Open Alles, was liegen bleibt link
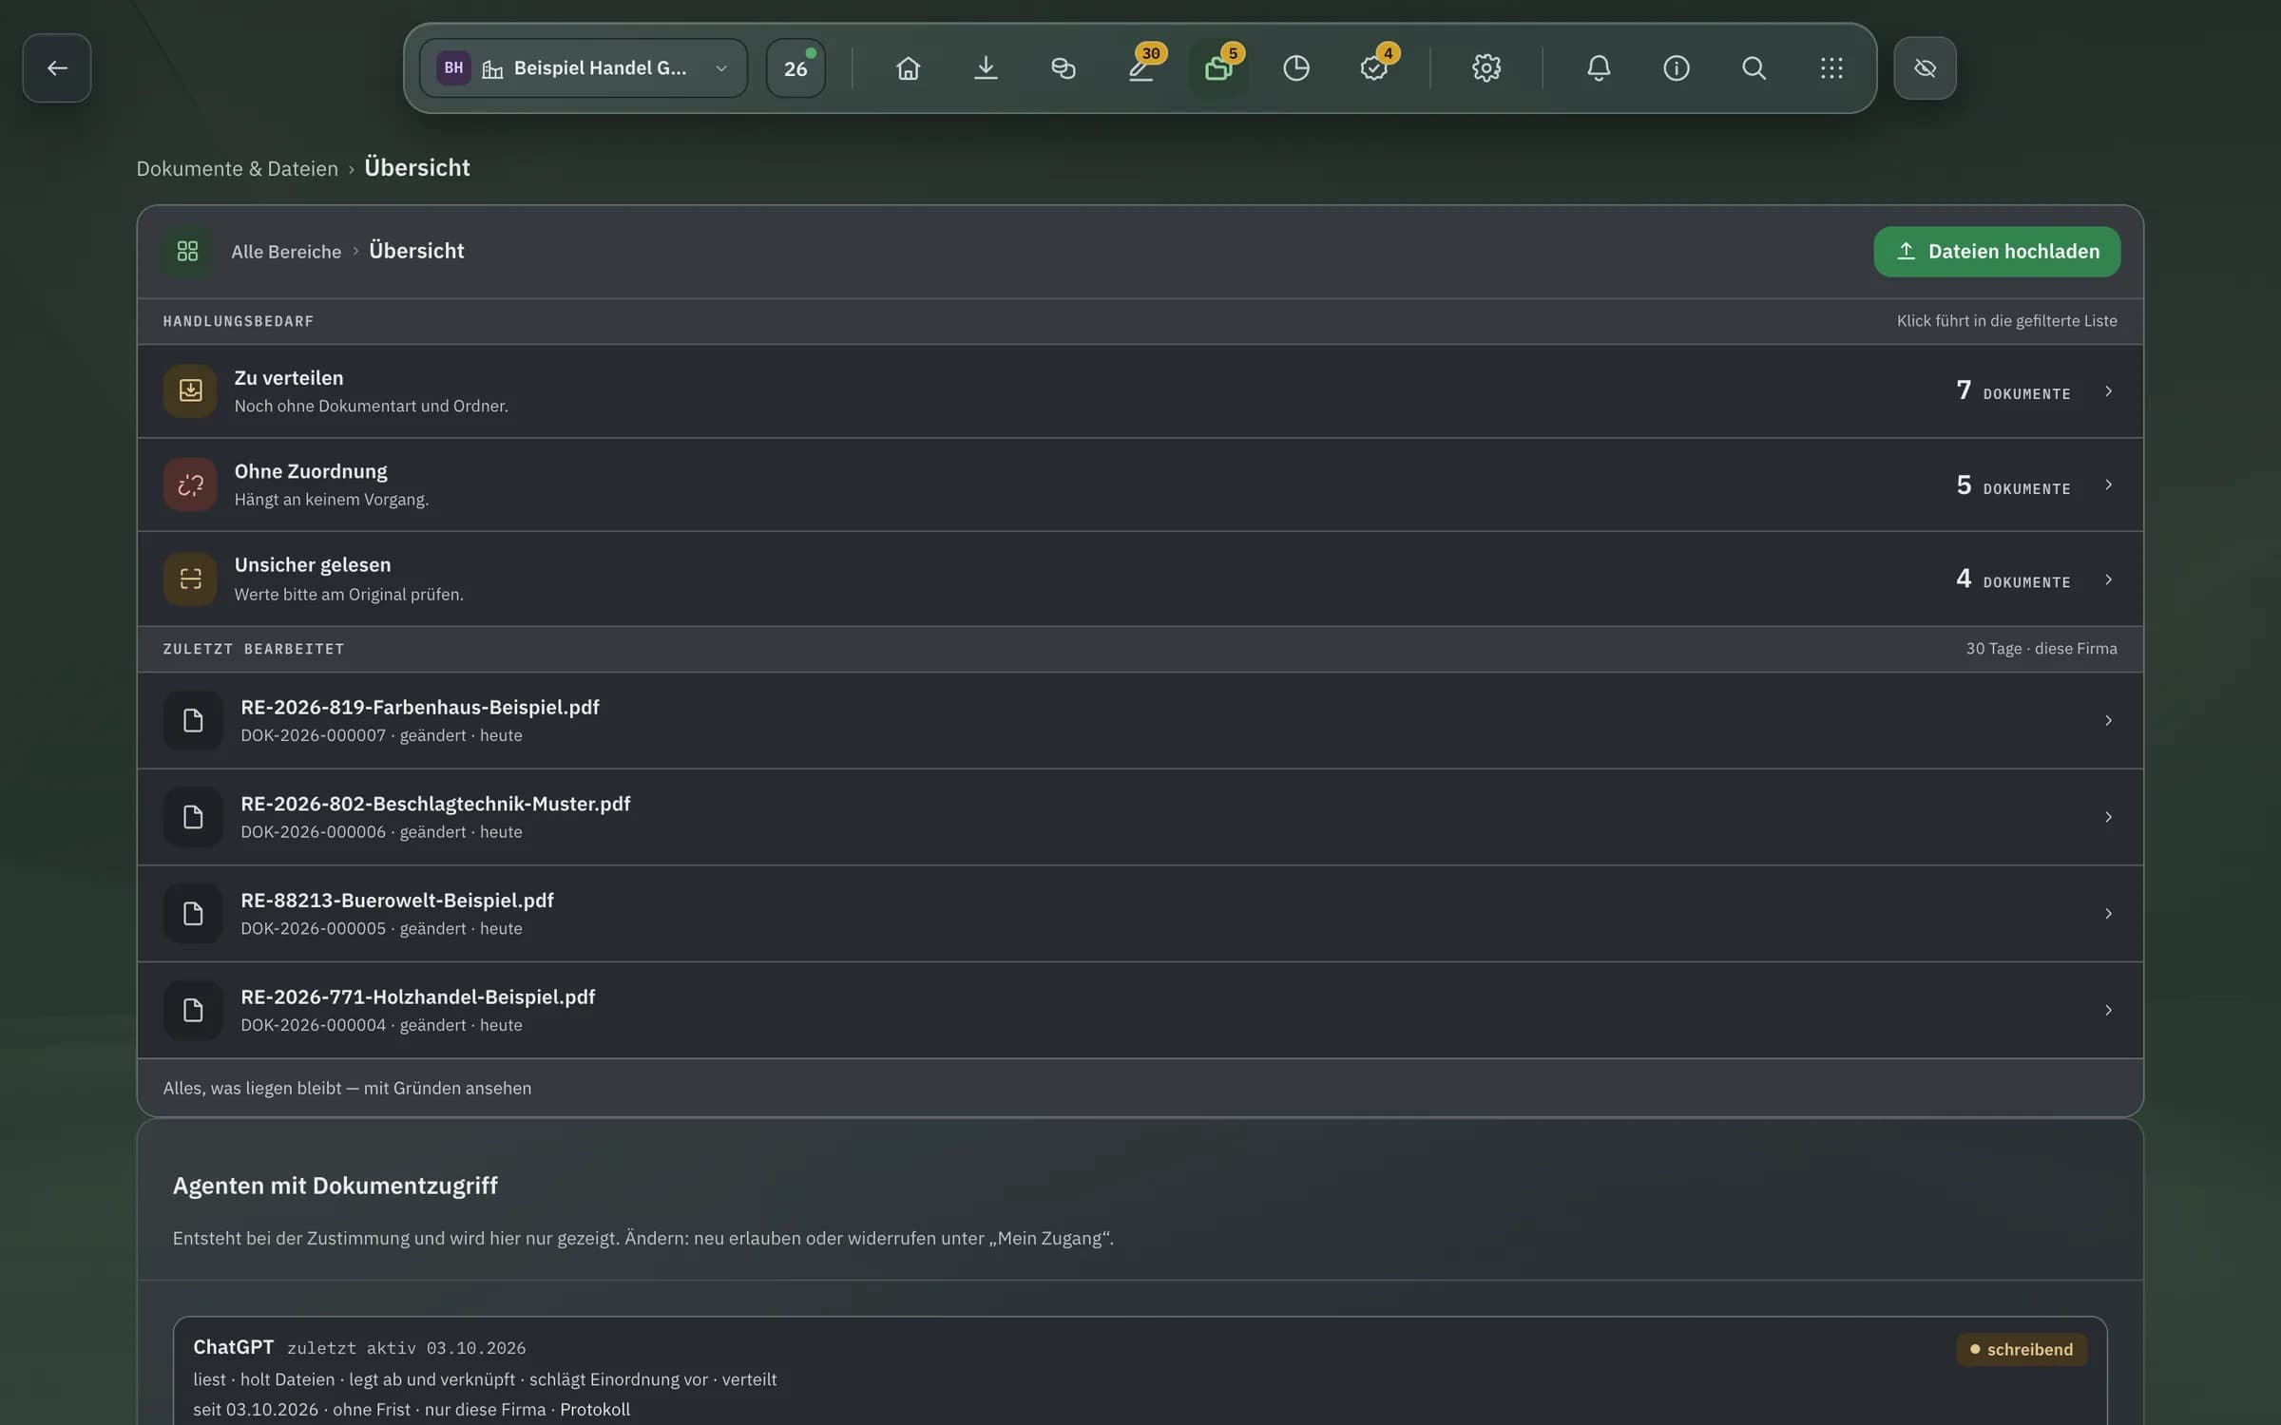The width and height of the screenshot is (2281, 1425). tap(347, 1088)
